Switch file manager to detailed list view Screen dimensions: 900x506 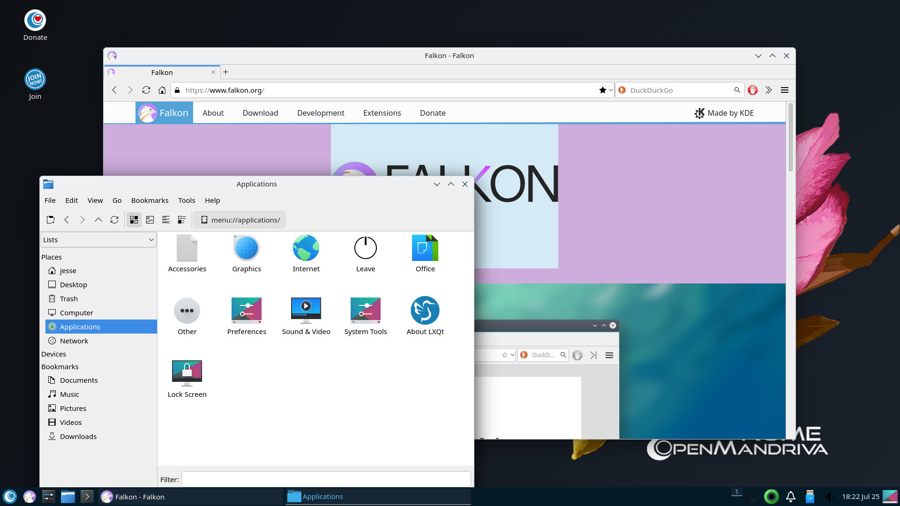point(182,220)
